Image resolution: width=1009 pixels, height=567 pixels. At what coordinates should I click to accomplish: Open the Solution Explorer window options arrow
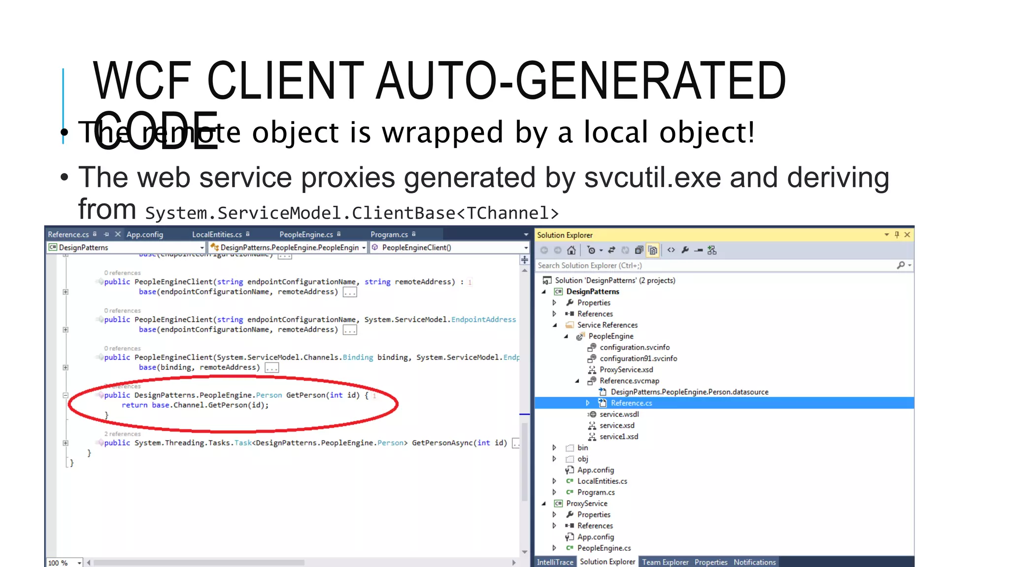pos(886,235)
